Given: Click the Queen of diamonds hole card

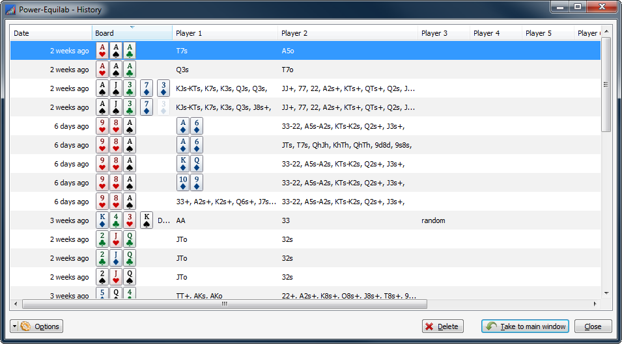Looking at the screenshot, I should (197, 164).
